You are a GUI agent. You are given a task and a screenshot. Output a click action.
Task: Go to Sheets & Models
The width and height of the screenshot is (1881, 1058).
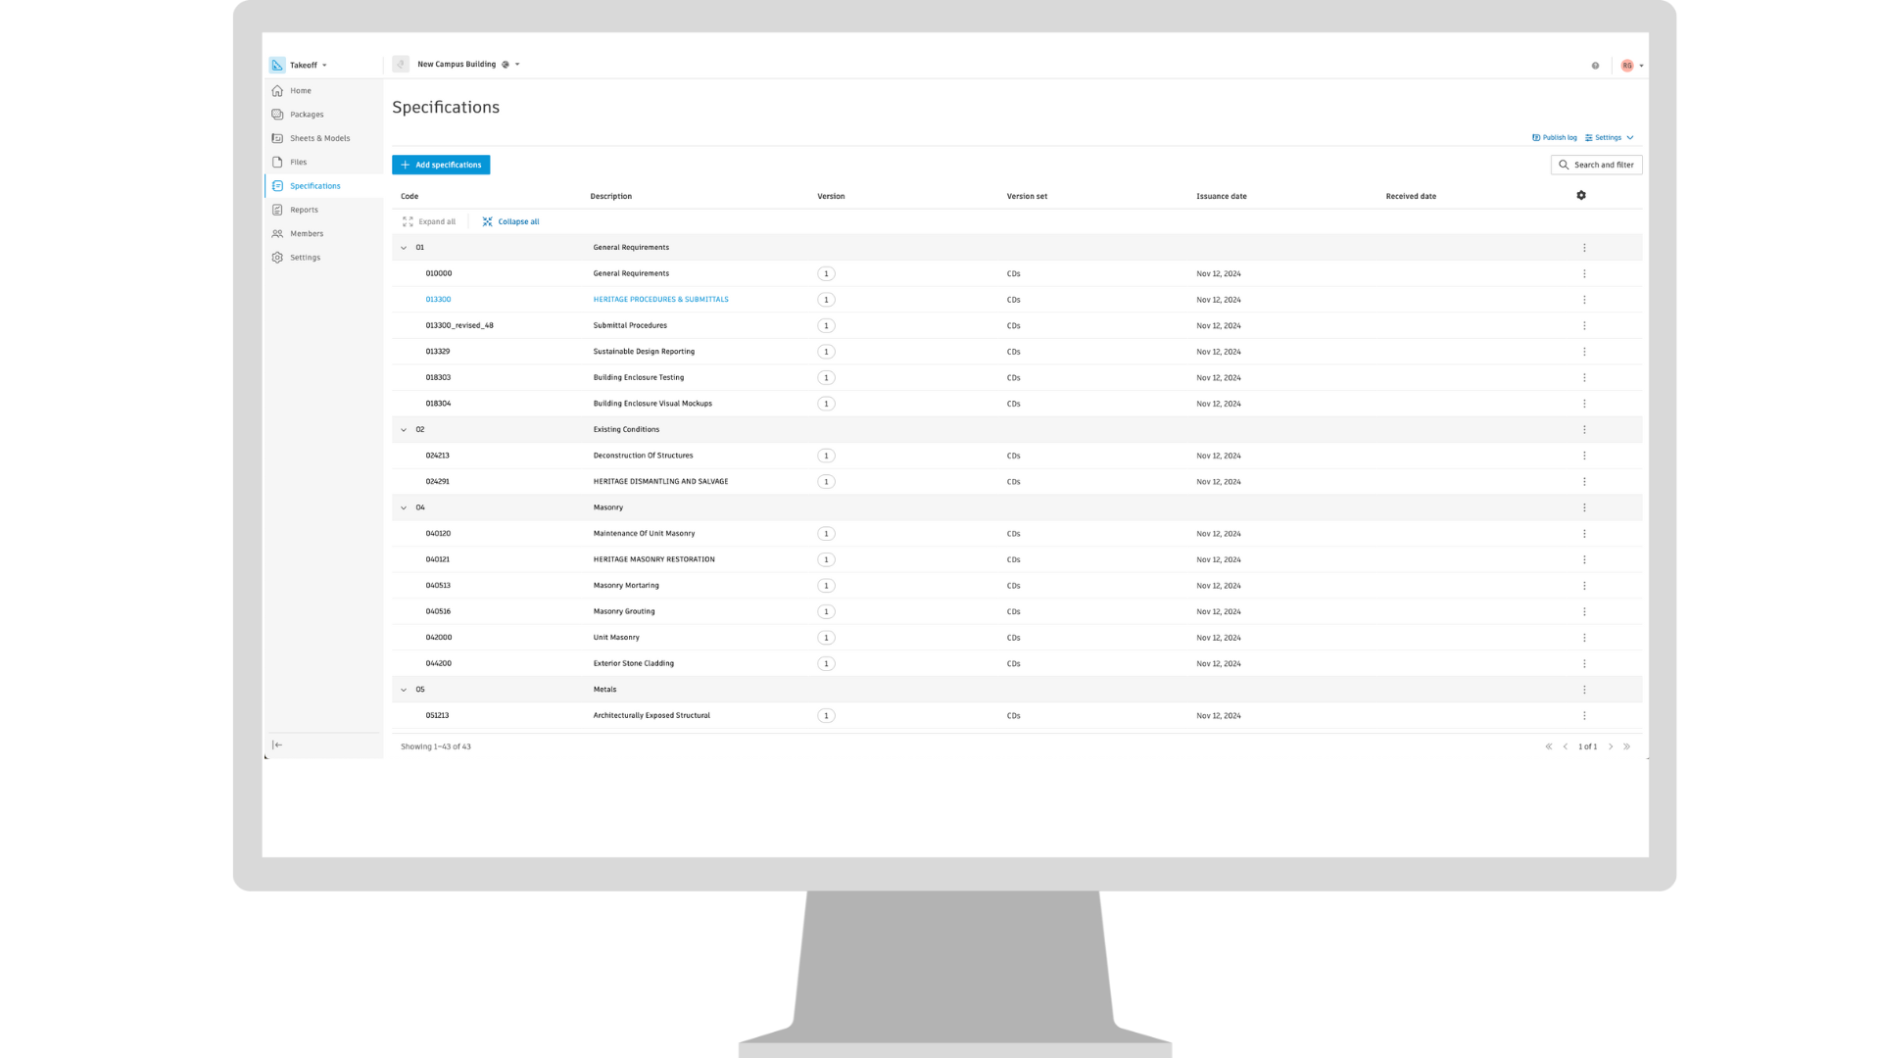click(318, 138)
